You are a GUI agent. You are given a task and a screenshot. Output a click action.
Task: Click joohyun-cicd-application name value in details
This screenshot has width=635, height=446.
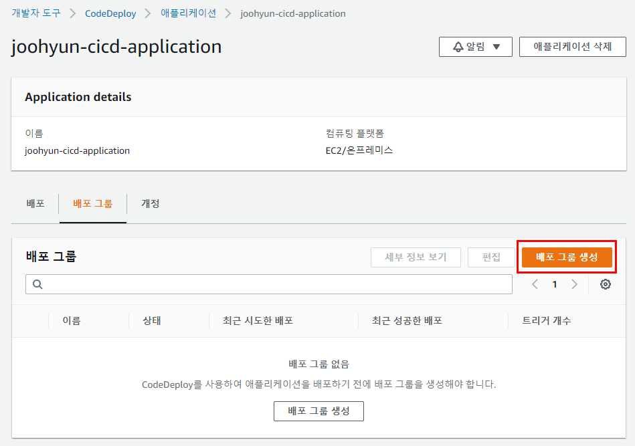click(x=77, y=150)
